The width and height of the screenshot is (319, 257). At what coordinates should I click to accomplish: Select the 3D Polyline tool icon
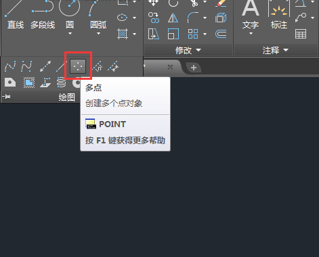pos(45,83)
